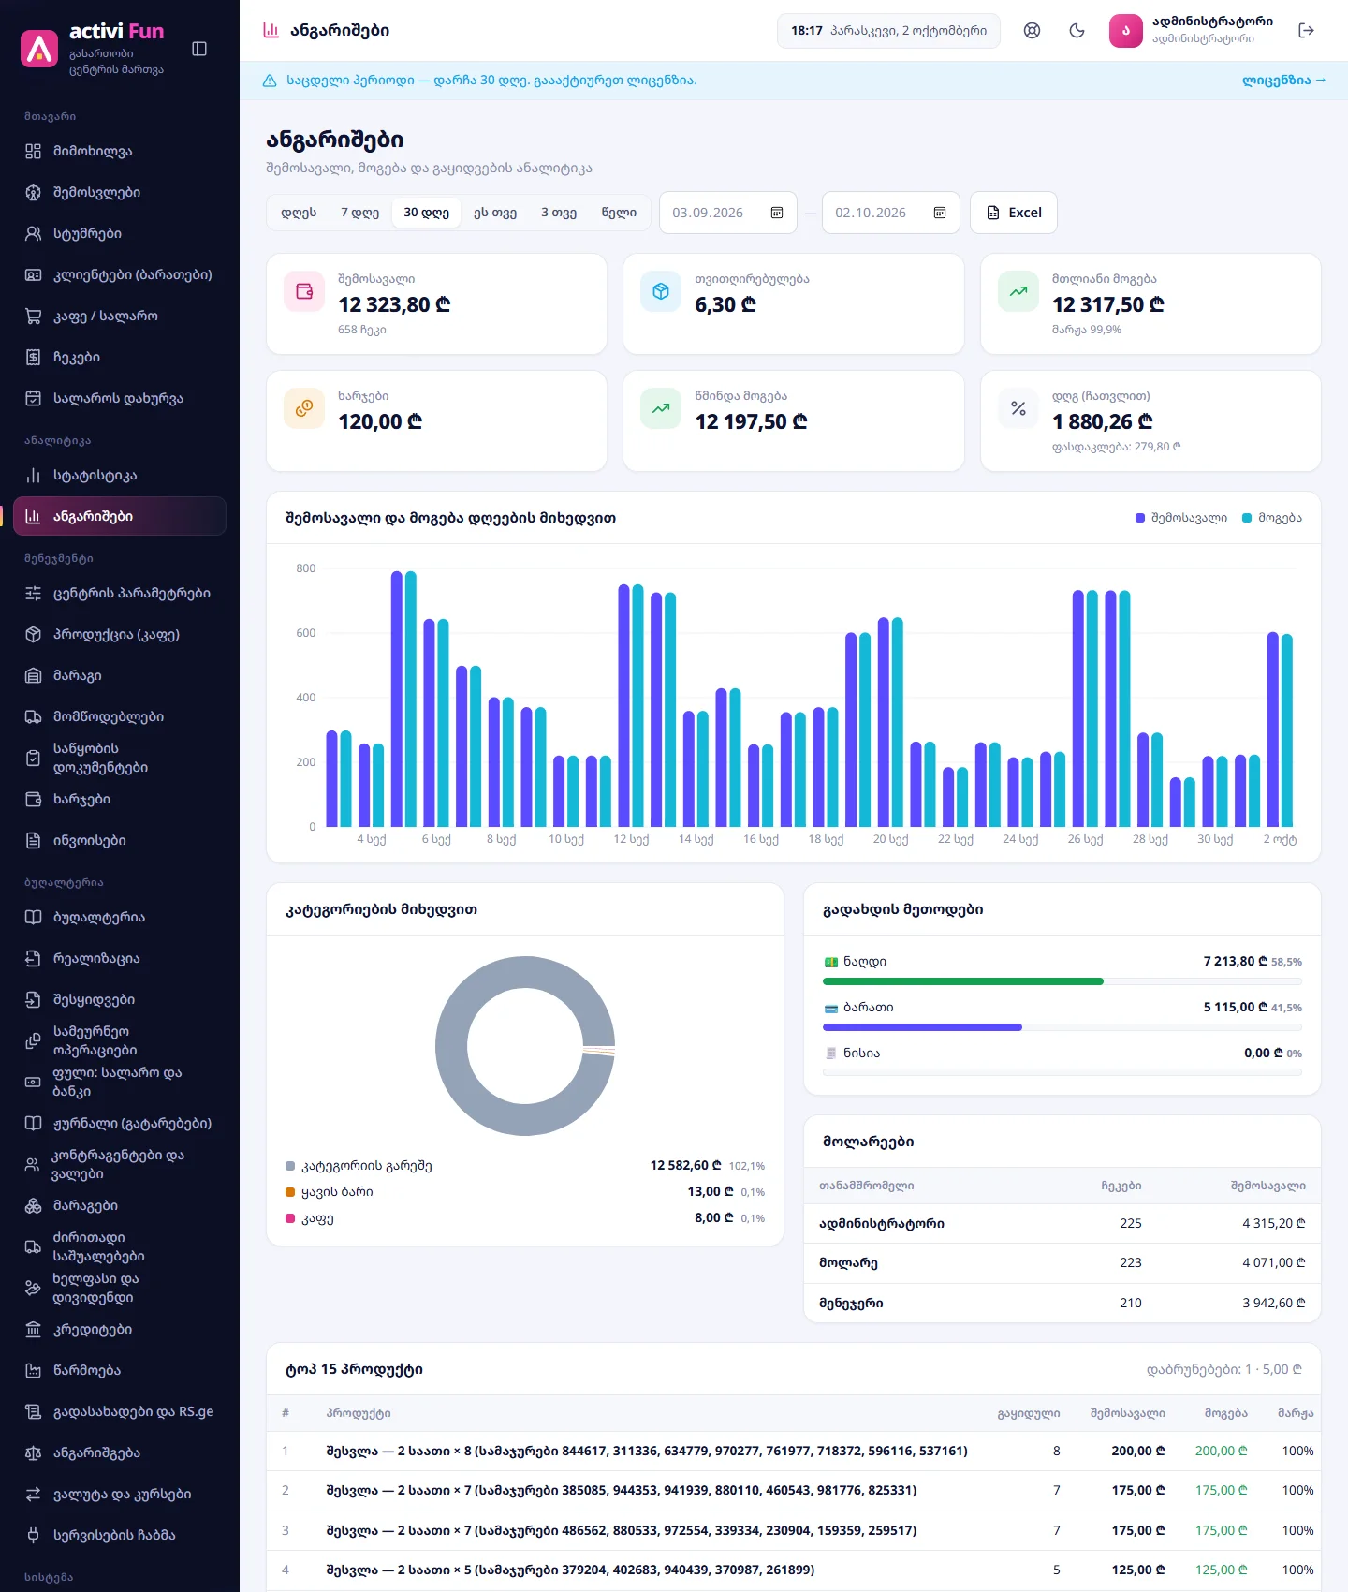The width and height of the screenshot is (1348, 1592).
Task: Open the მომწოდებლები truck icon
Action: [x=33, y=716]
